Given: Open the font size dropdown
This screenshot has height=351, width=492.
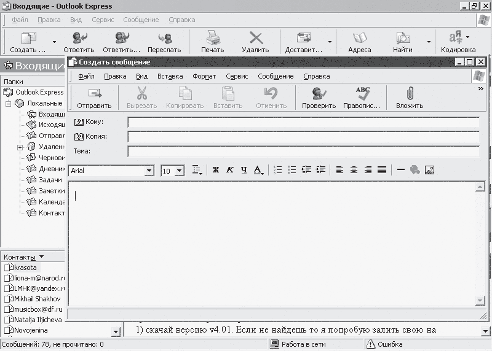Looking at the screenshot, I should [x=180, y=171].
